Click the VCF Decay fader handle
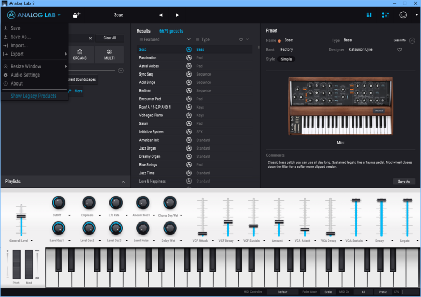The image size is (421, 297). click(228, 222)
